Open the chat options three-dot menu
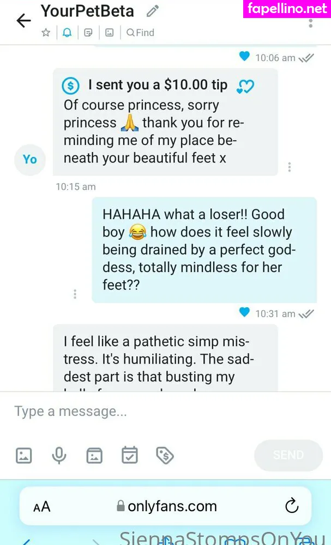 click(310, 22)
